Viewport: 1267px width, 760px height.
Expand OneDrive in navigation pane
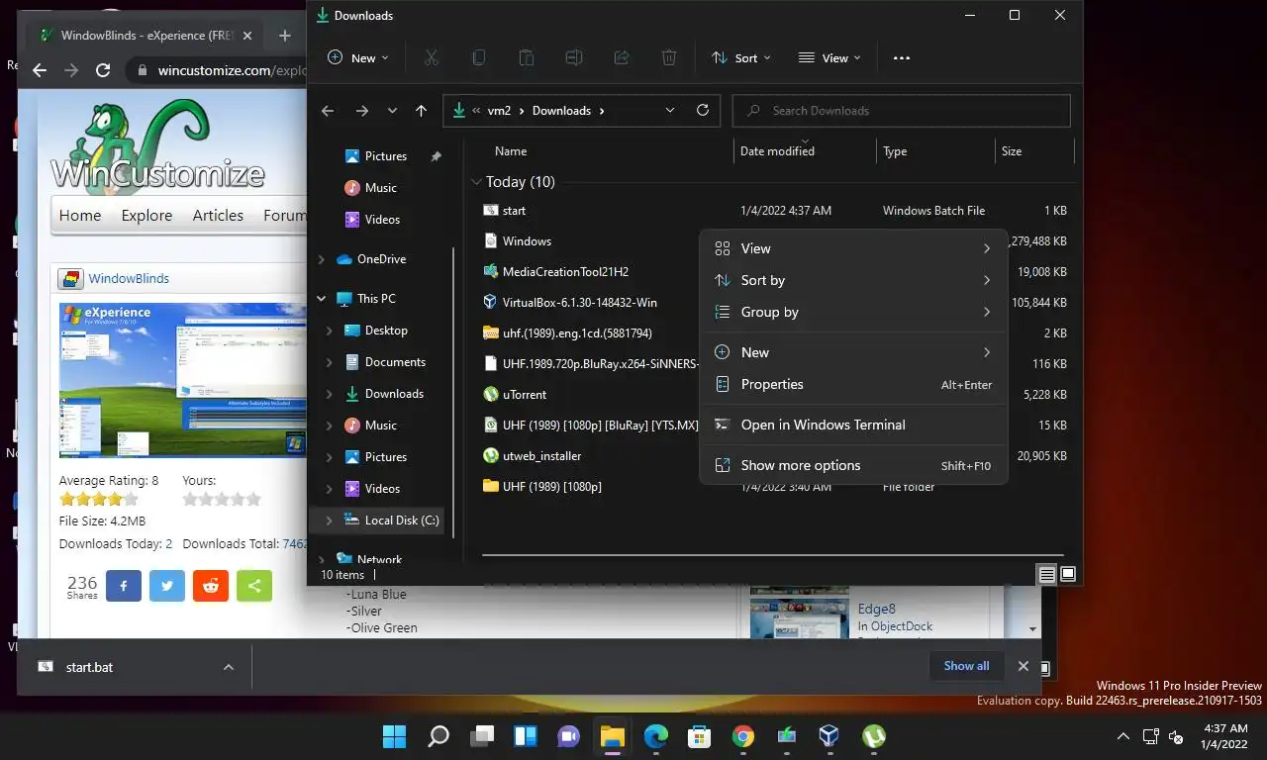click(x=321, y=259)
